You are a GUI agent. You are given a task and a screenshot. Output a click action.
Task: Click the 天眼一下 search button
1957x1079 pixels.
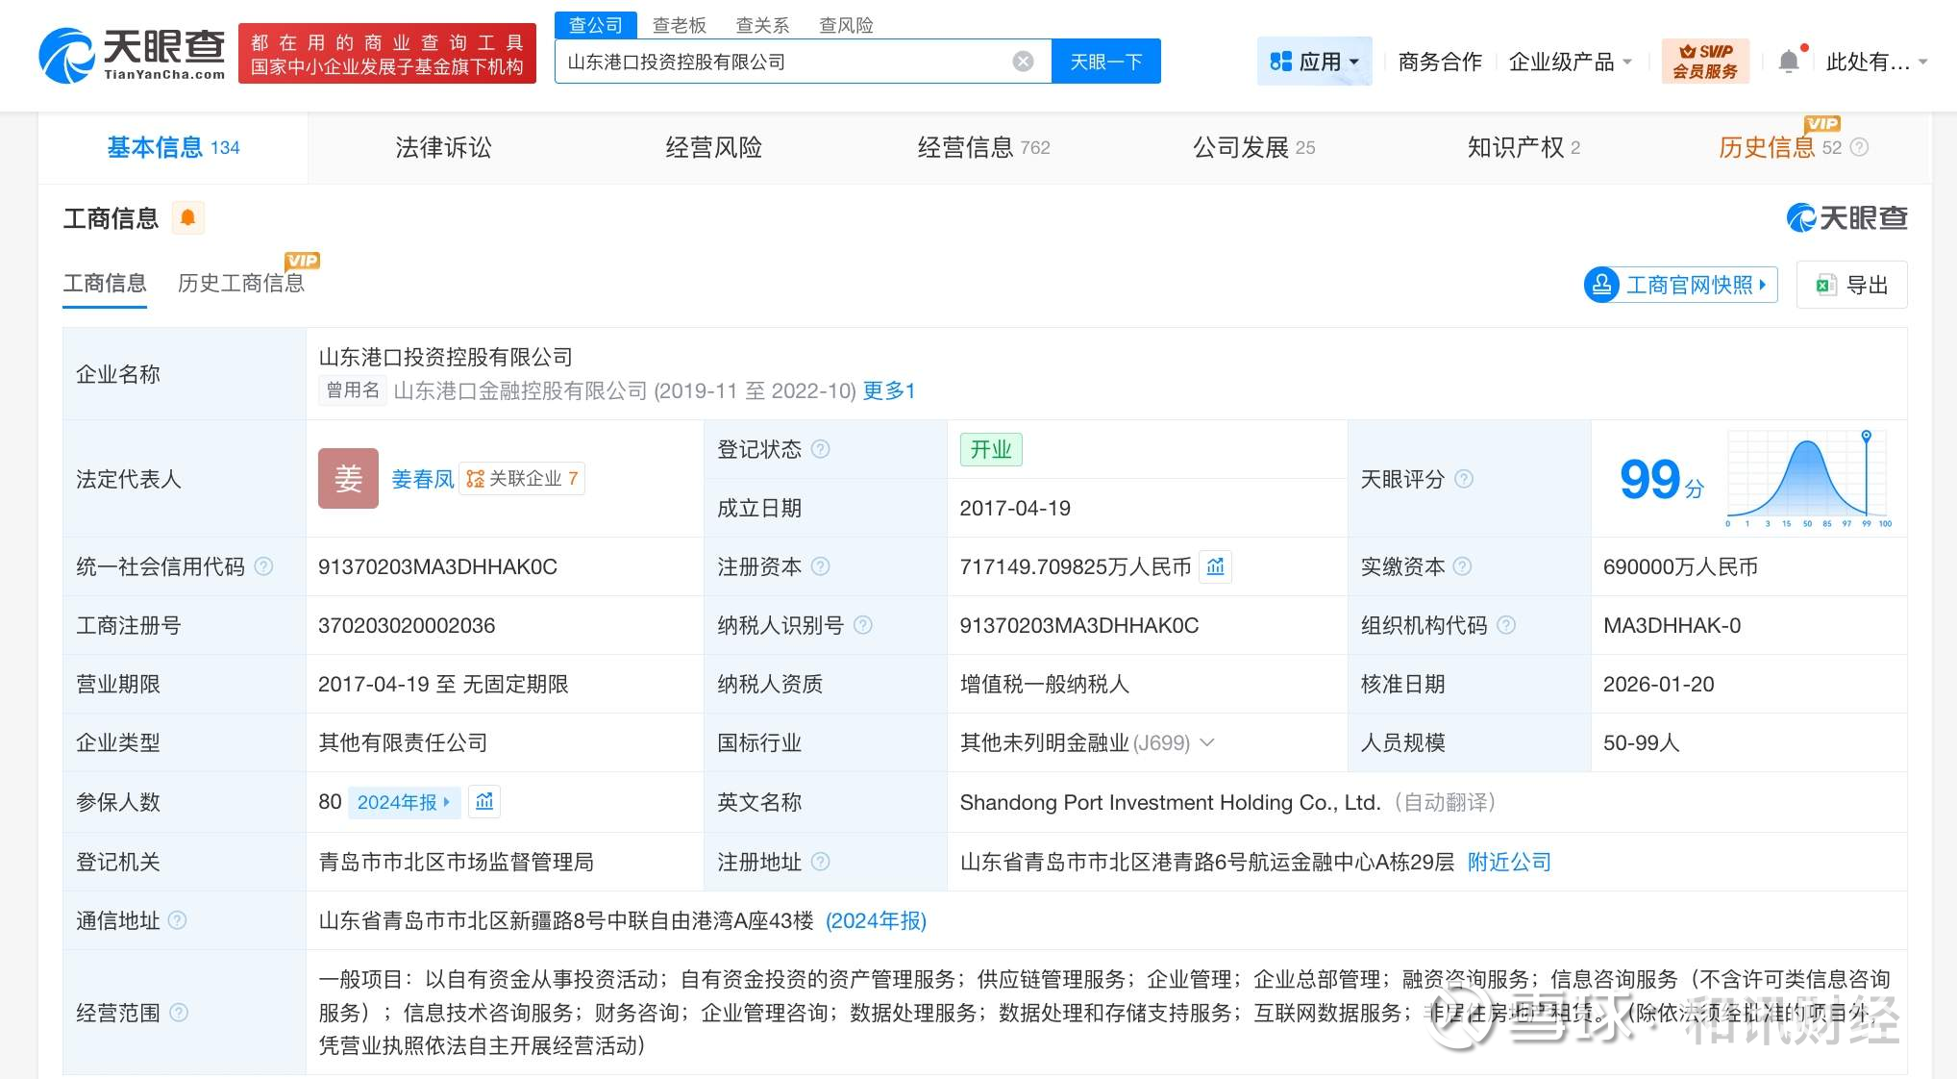1105,62
